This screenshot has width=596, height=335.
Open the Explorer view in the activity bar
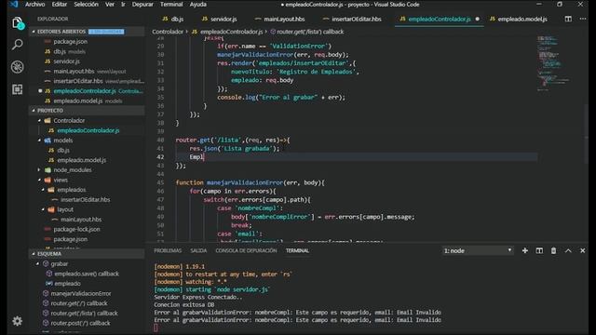coord(17,23)
